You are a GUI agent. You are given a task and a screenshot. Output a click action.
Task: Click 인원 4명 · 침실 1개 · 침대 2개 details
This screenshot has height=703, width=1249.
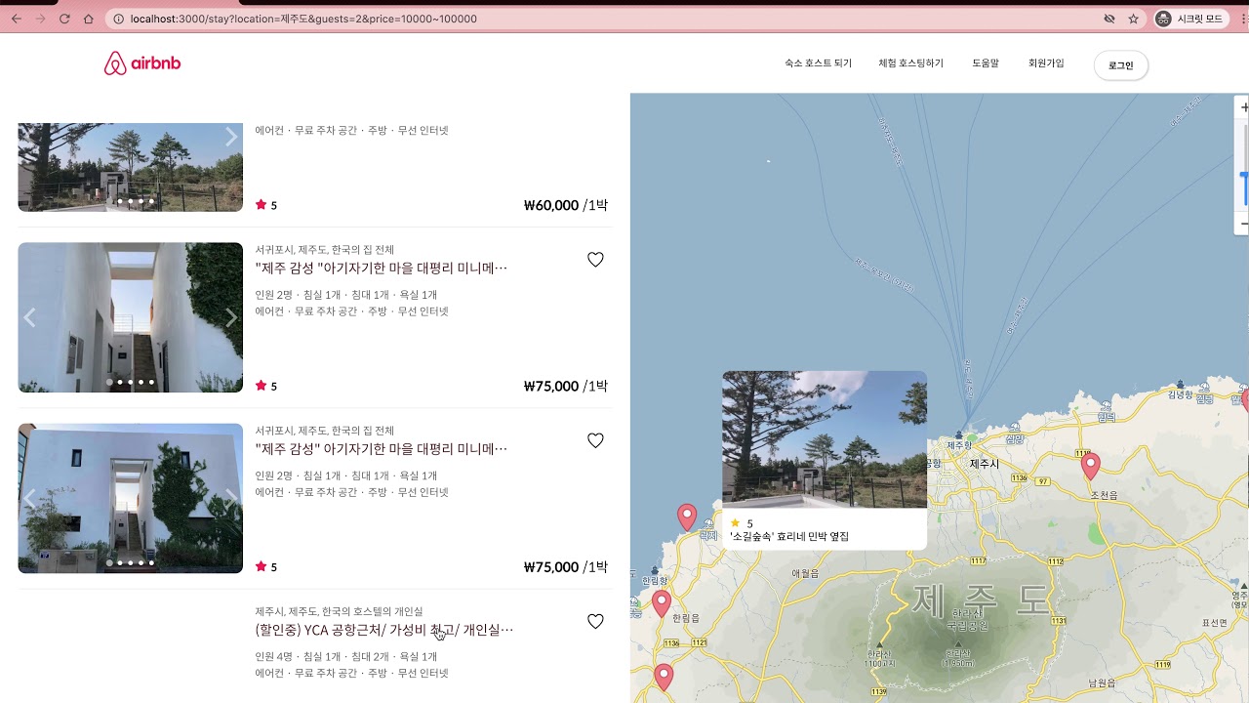346,656
